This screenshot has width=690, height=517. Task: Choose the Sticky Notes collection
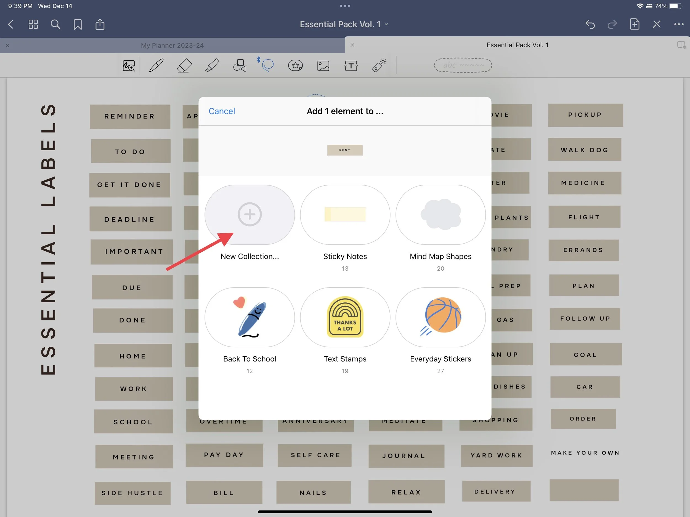click(x=345, y=215)
